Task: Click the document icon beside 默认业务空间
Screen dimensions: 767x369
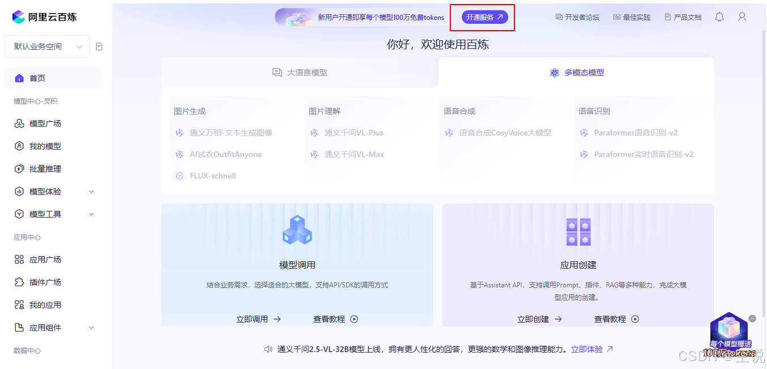Action: coord(99,46)
